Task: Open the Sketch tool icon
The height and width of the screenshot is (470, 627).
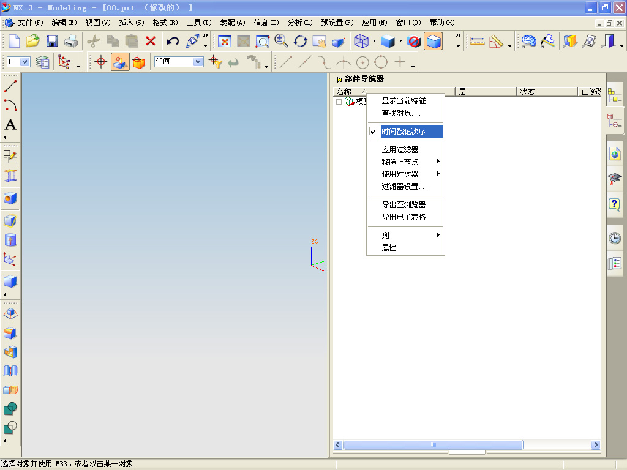Action: click(x=10, y=157)
